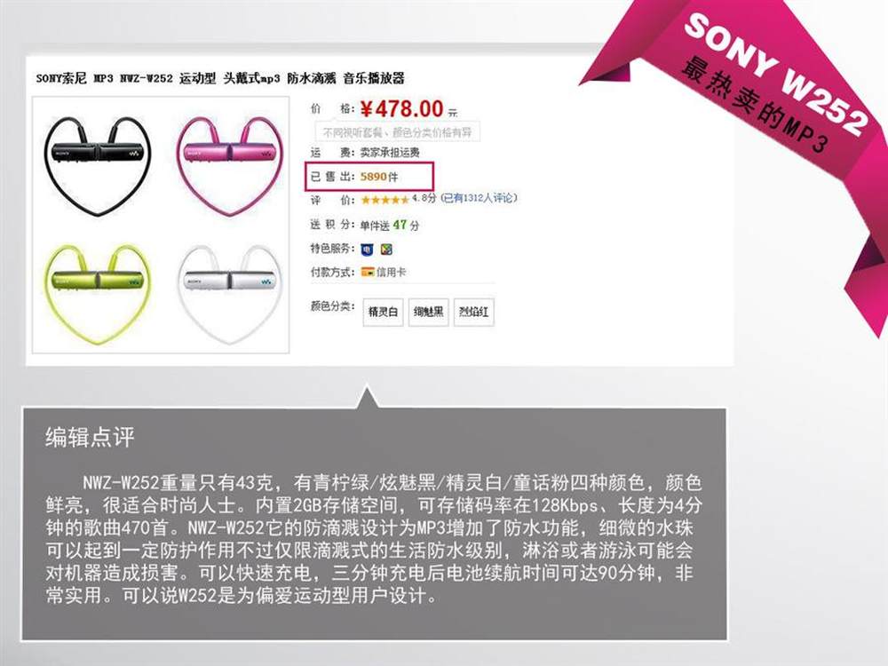Click the product title SONY索尼 NWZ-W252
The width and height of the screenshot is (888, 666).
click(220, 78)
